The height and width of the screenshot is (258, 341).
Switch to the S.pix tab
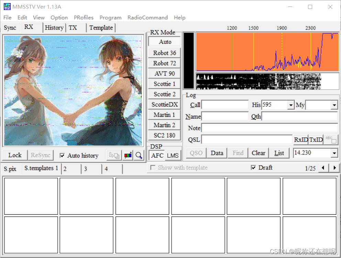[10, 169]
